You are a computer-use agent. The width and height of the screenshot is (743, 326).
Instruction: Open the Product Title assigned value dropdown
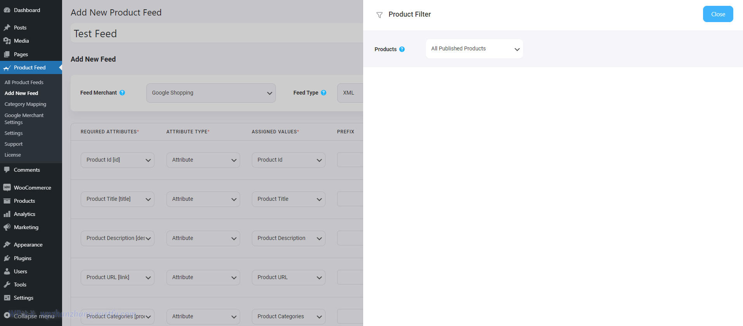(288, 199)
